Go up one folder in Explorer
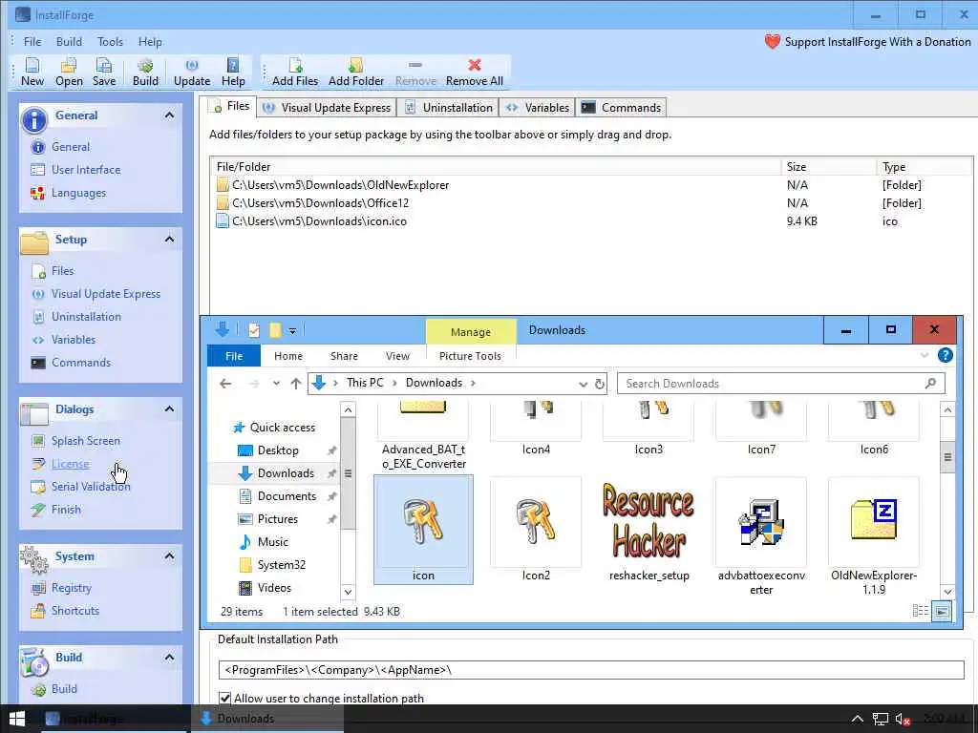Image resolution: width=978 pixels, height=733 pixels. (296, 384)
